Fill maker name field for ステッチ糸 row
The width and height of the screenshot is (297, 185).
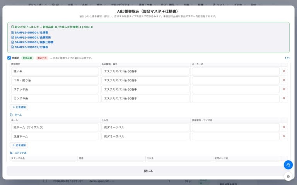click(236, 89)
